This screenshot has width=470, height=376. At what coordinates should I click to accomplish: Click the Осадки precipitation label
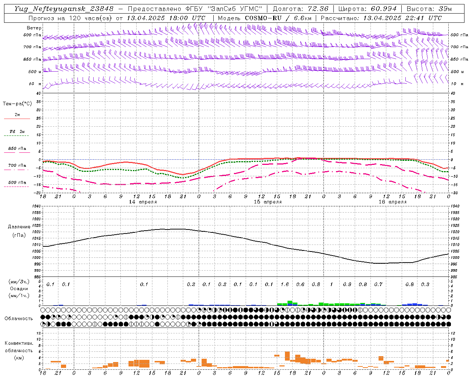point(19,289)
